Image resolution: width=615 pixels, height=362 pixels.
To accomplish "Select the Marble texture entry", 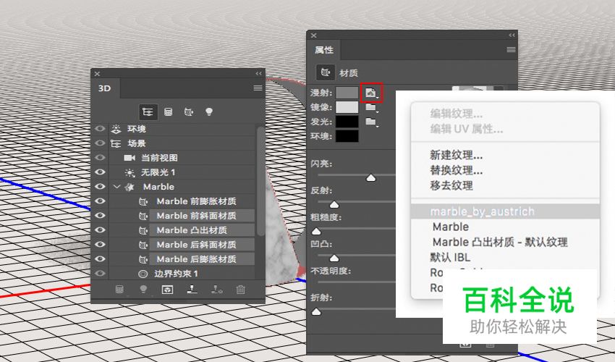I will tap(451, 227).
